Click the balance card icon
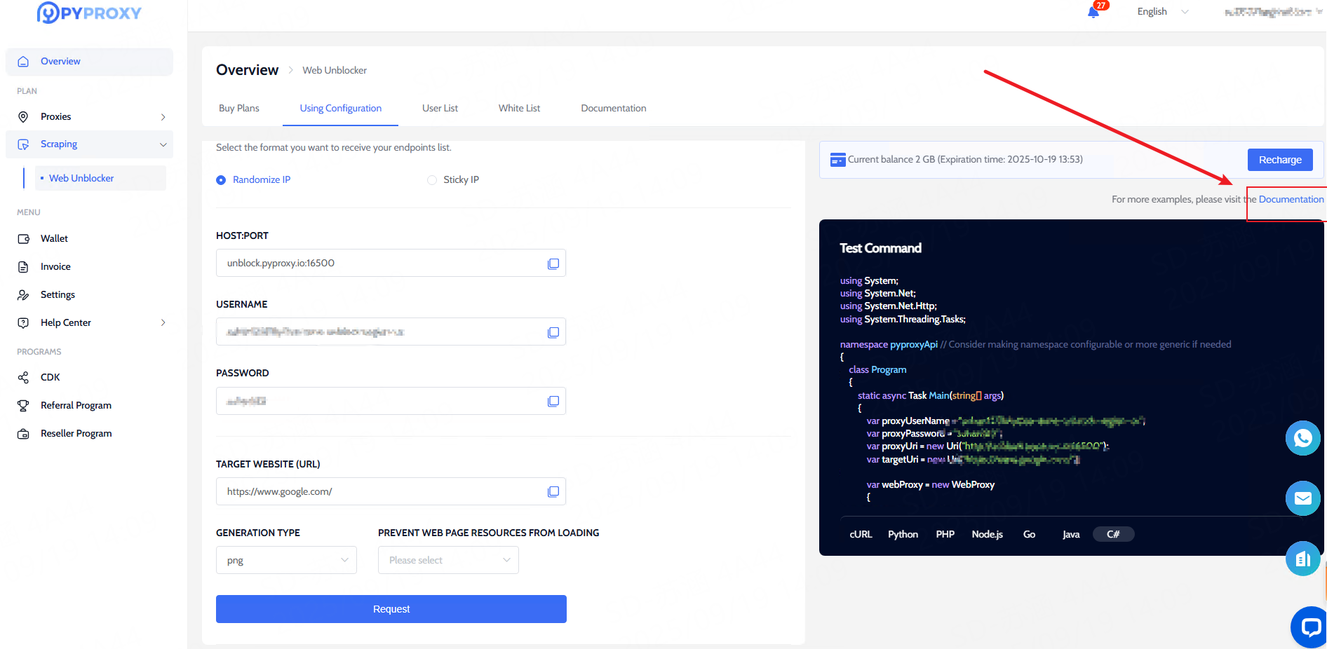Screen dimensions: 1327x649 pyautogui.click(x=837, y=160)
